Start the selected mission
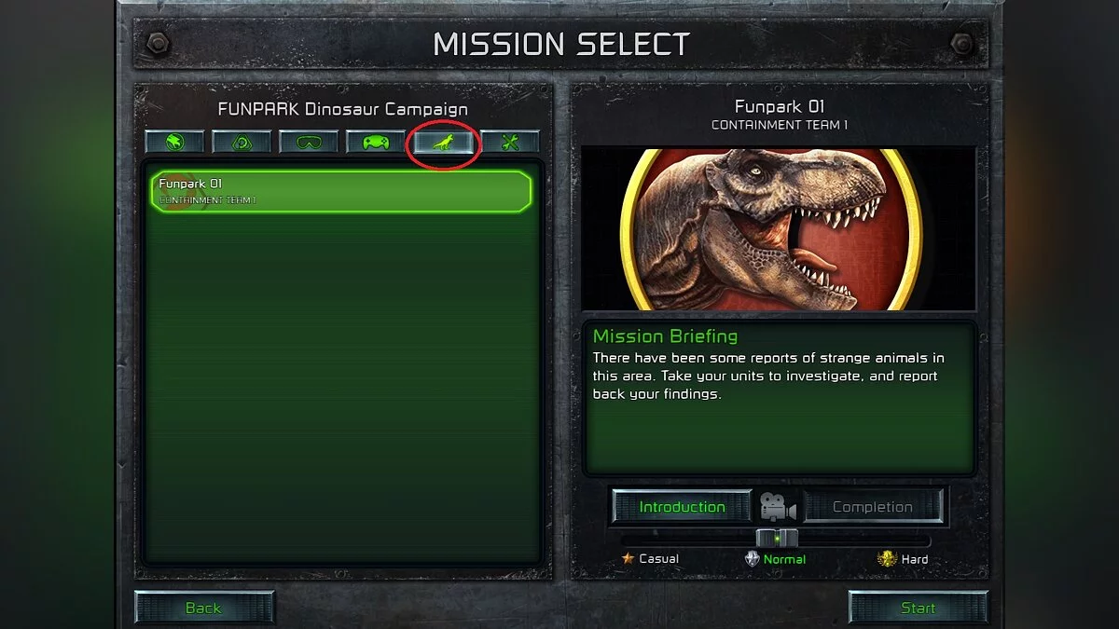 pyautogui.click(x=918, y=608)
